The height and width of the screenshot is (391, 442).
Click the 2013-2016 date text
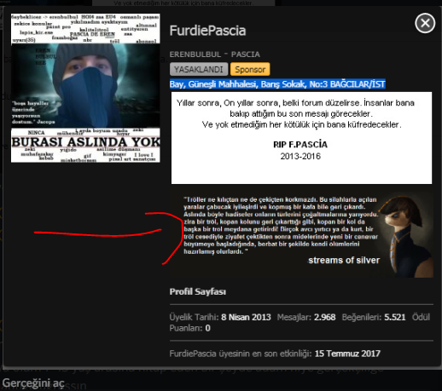pyautogui.click(x=300, y=156)
